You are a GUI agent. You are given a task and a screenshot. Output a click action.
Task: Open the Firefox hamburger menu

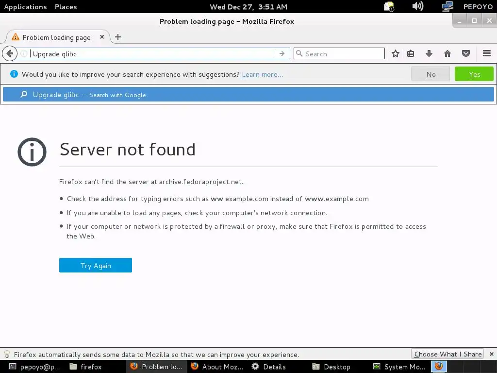(487, 53)
